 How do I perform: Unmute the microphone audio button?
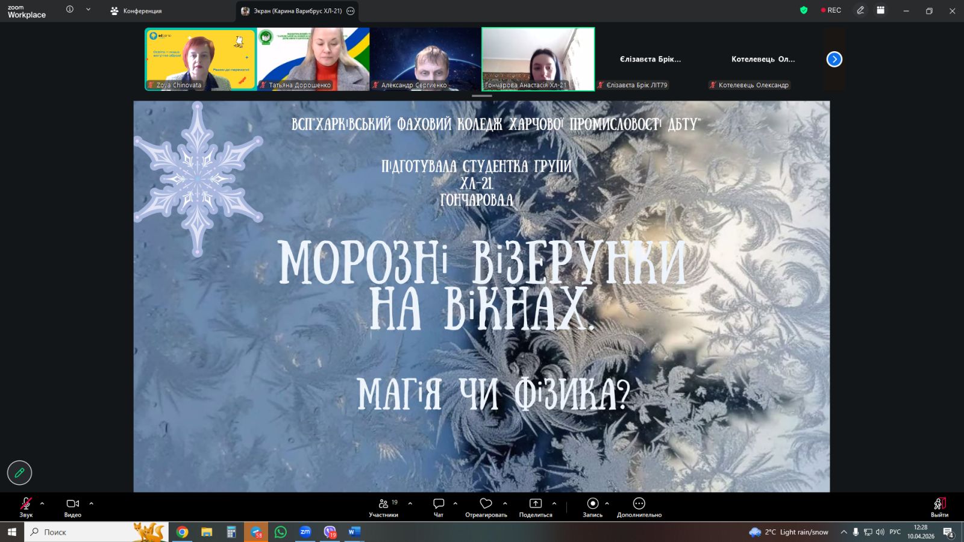(x=26, y=504)
